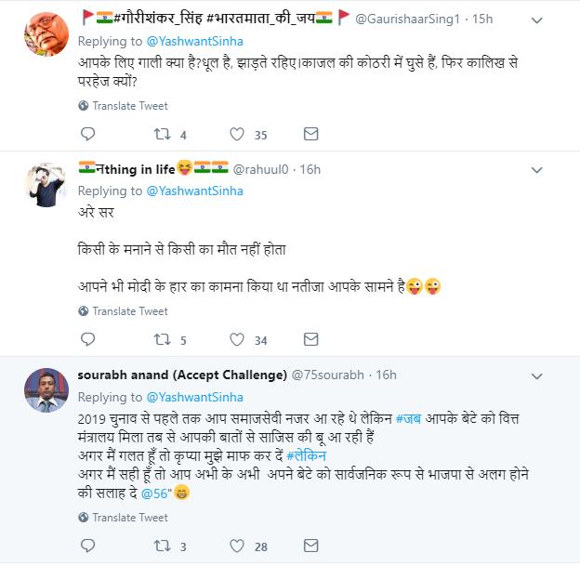This screenshot has width=580, height=566.
Task: Expand the rahuul0 tweet options menu
Action: [x=561, y=170]
